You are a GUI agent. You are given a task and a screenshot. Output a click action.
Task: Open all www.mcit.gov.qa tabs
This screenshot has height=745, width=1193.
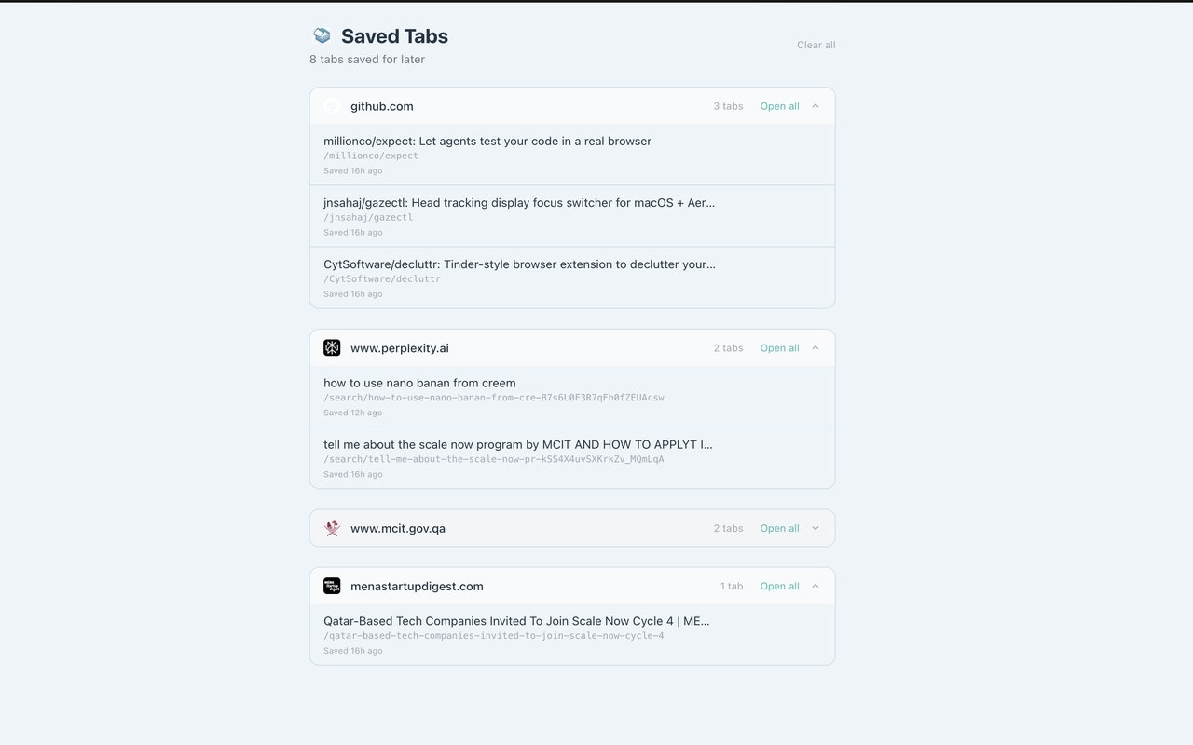[x=779, y=528]
